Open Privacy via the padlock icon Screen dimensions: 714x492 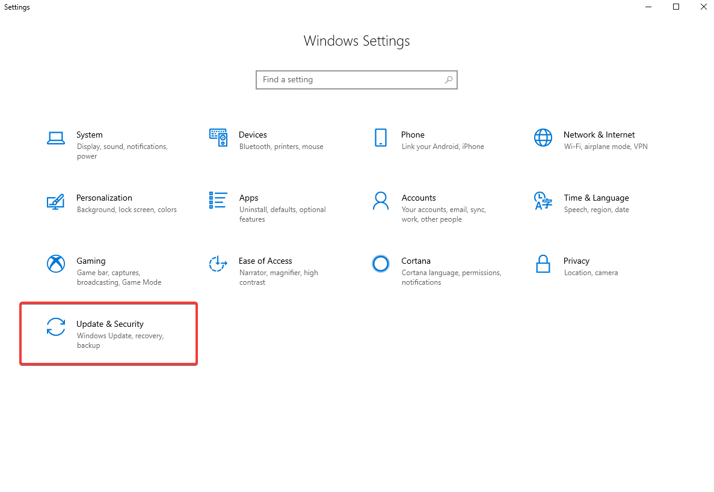pos(543,264)
